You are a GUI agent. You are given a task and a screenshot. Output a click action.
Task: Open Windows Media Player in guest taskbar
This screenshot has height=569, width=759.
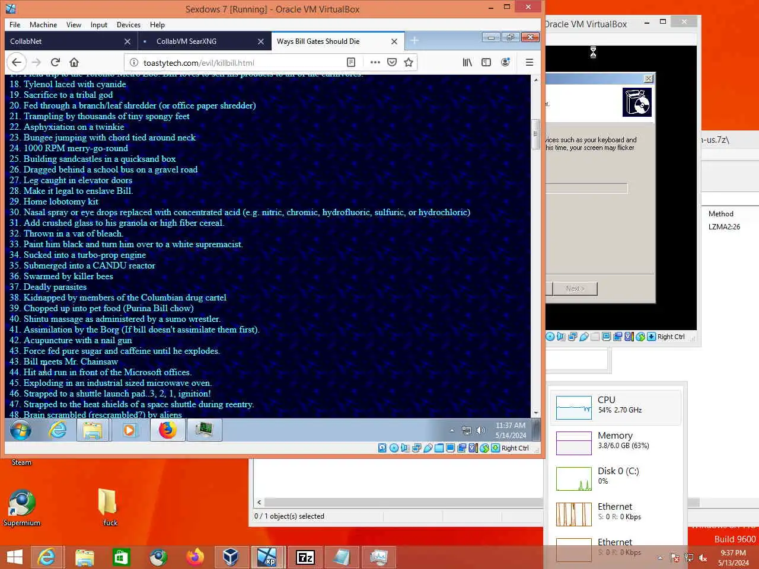(x=129, y=430)
